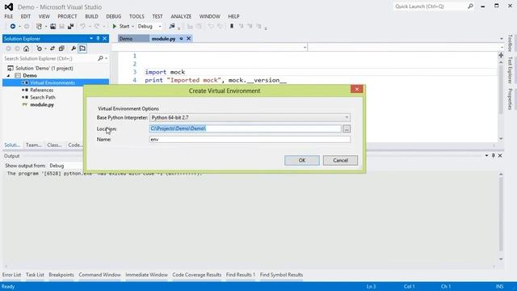Open the FILE menu
517x291 pixels.
pyautogui.click(x=9, y=16)
